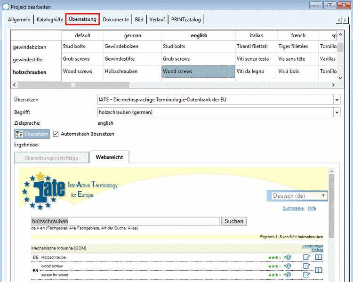353x282 pixels.
Task: Select the french cell Vis à bois
Action: click(x=298, y=72)
